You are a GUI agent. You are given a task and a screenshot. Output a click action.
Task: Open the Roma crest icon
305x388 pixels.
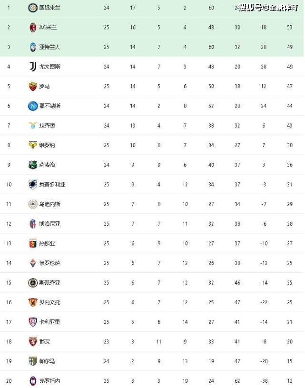(33, 86)
